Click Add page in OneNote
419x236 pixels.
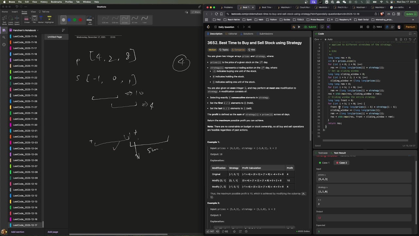[53, 232]
